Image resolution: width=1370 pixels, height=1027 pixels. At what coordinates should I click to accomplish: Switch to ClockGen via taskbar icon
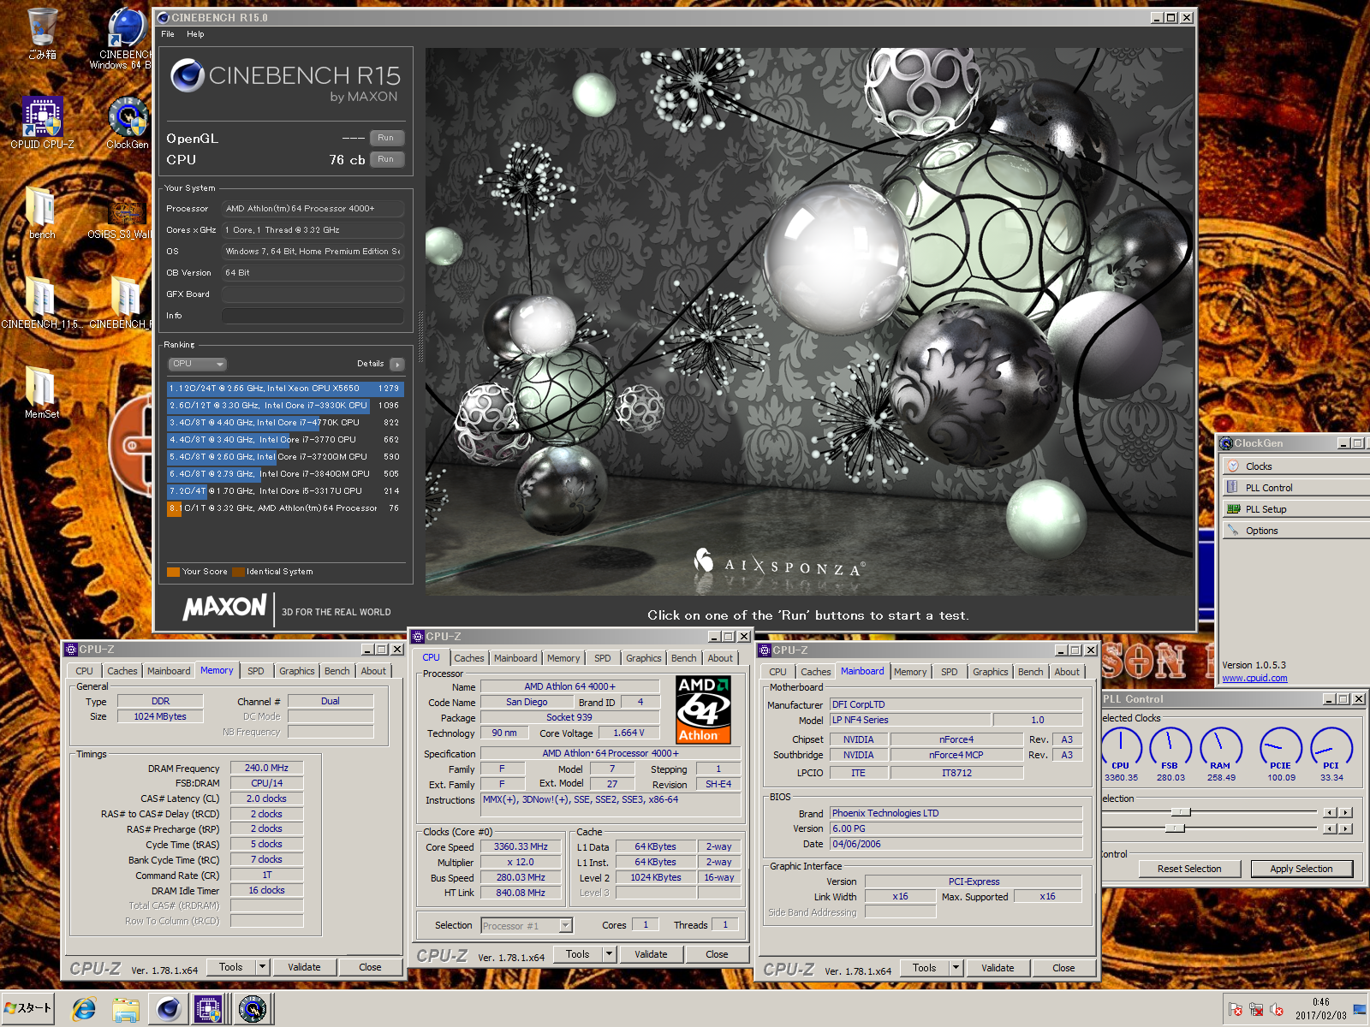pos(252,1010)
